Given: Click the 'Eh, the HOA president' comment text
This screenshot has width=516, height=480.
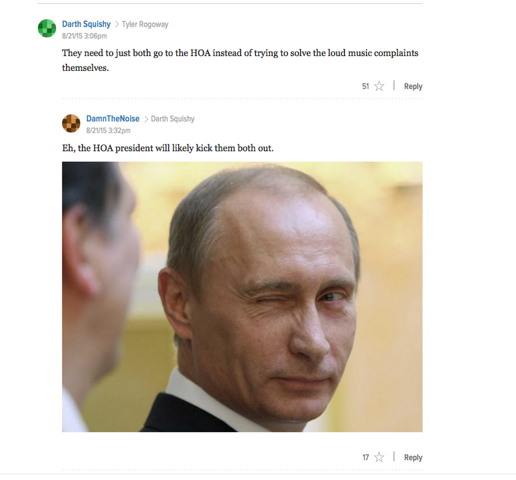Looking at the screenshot, I should point(168,148).
